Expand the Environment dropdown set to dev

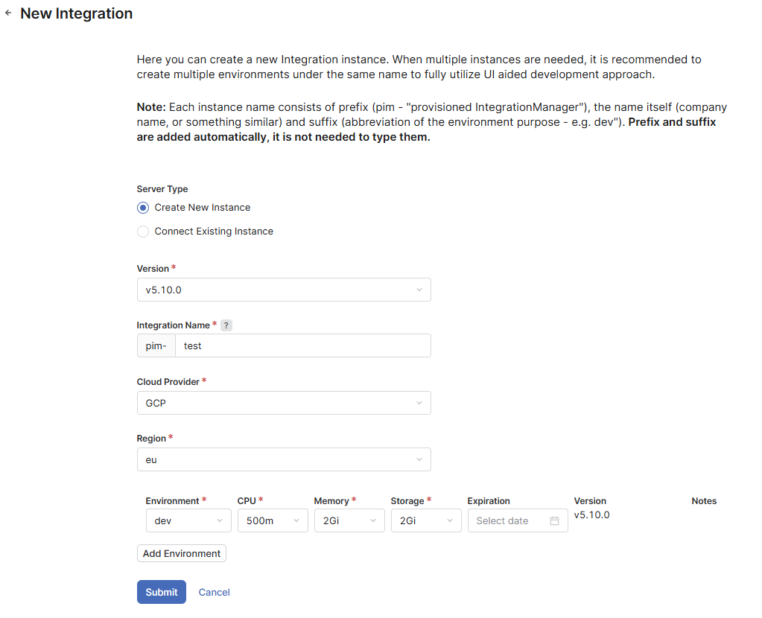click(188, 521)
